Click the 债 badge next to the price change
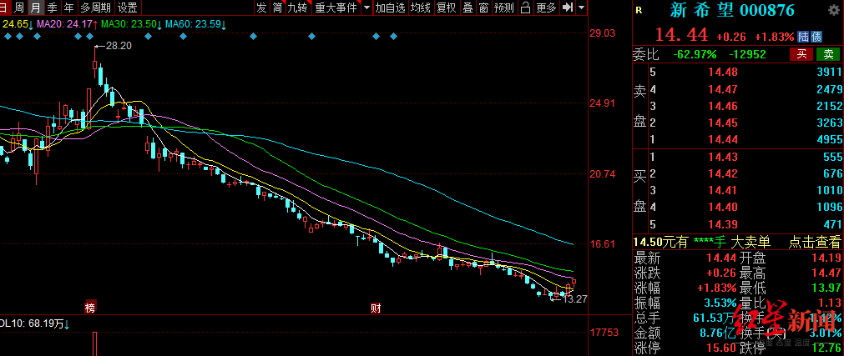844x356 pixels. [816, 37]
